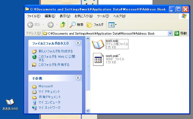Toggle the フォルダ folders pane
The height and width of the screenshot is (119, 193).
tap(95, 25)
